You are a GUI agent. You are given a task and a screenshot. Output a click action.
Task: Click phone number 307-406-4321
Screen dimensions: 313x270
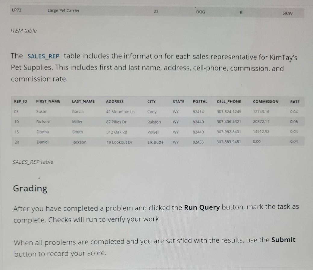[x=229, y=122]
